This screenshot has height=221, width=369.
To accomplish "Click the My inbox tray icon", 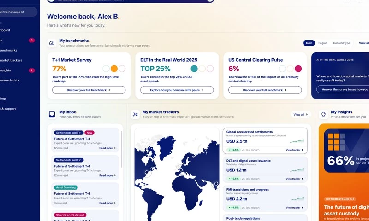I will click(52, 114).
